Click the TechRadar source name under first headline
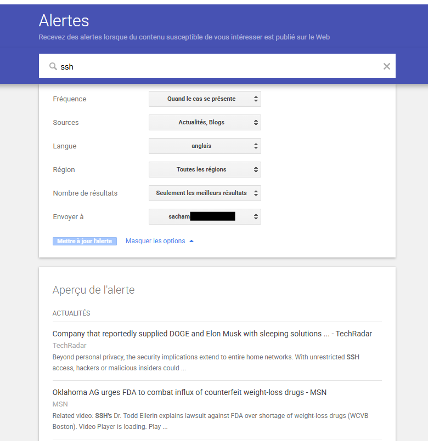 pyautogui.click(x=69, y=346)
